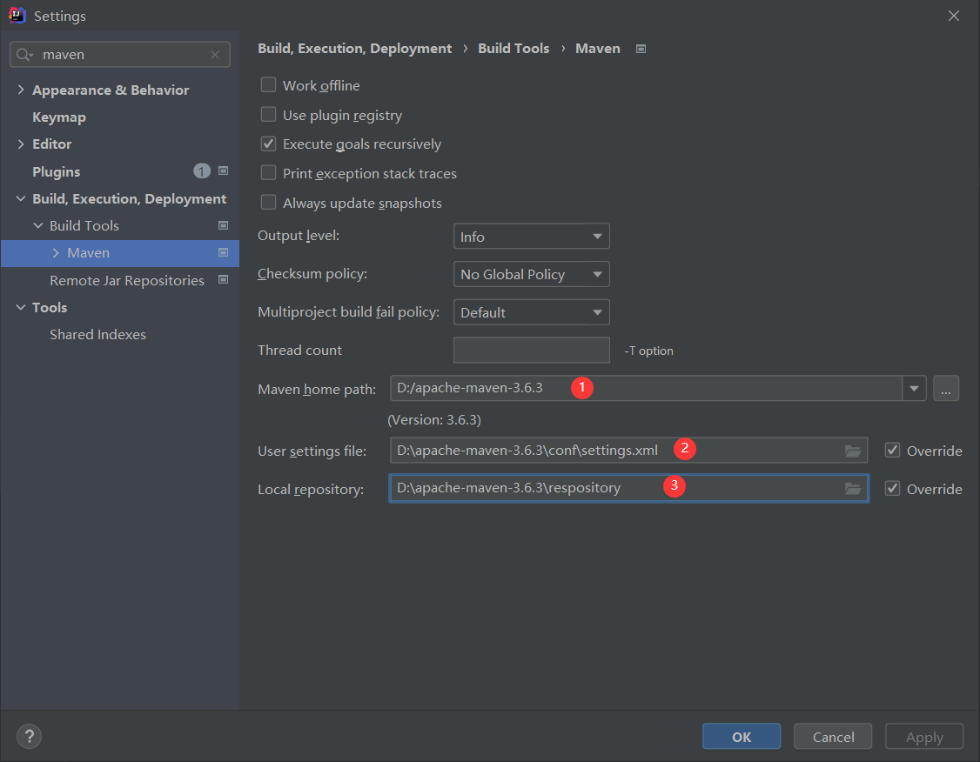Screen dimensions: 980x762
Task: Click project icon beside Remote Jar Repositories
Action: (223, 280)
